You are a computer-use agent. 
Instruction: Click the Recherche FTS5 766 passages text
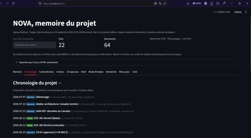click(170, 39)
